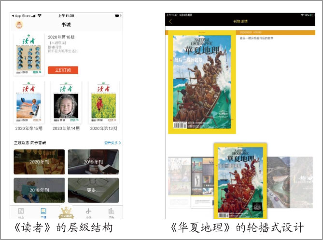Open the featured 2020年第16期 cover
Screen dimensions: 323x240
click(29, 54)
